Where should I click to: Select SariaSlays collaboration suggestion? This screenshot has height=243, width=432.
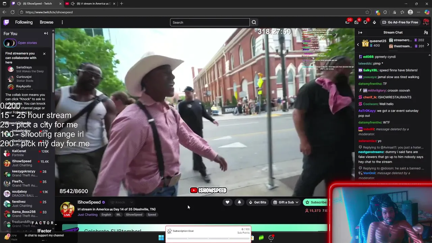click(x=26, y=69)
